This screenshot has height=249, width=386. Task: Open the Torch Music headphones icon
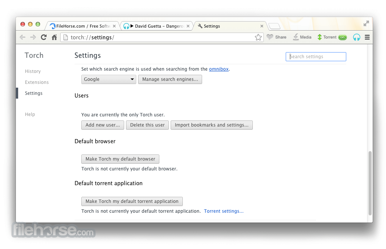pos(356,37)
